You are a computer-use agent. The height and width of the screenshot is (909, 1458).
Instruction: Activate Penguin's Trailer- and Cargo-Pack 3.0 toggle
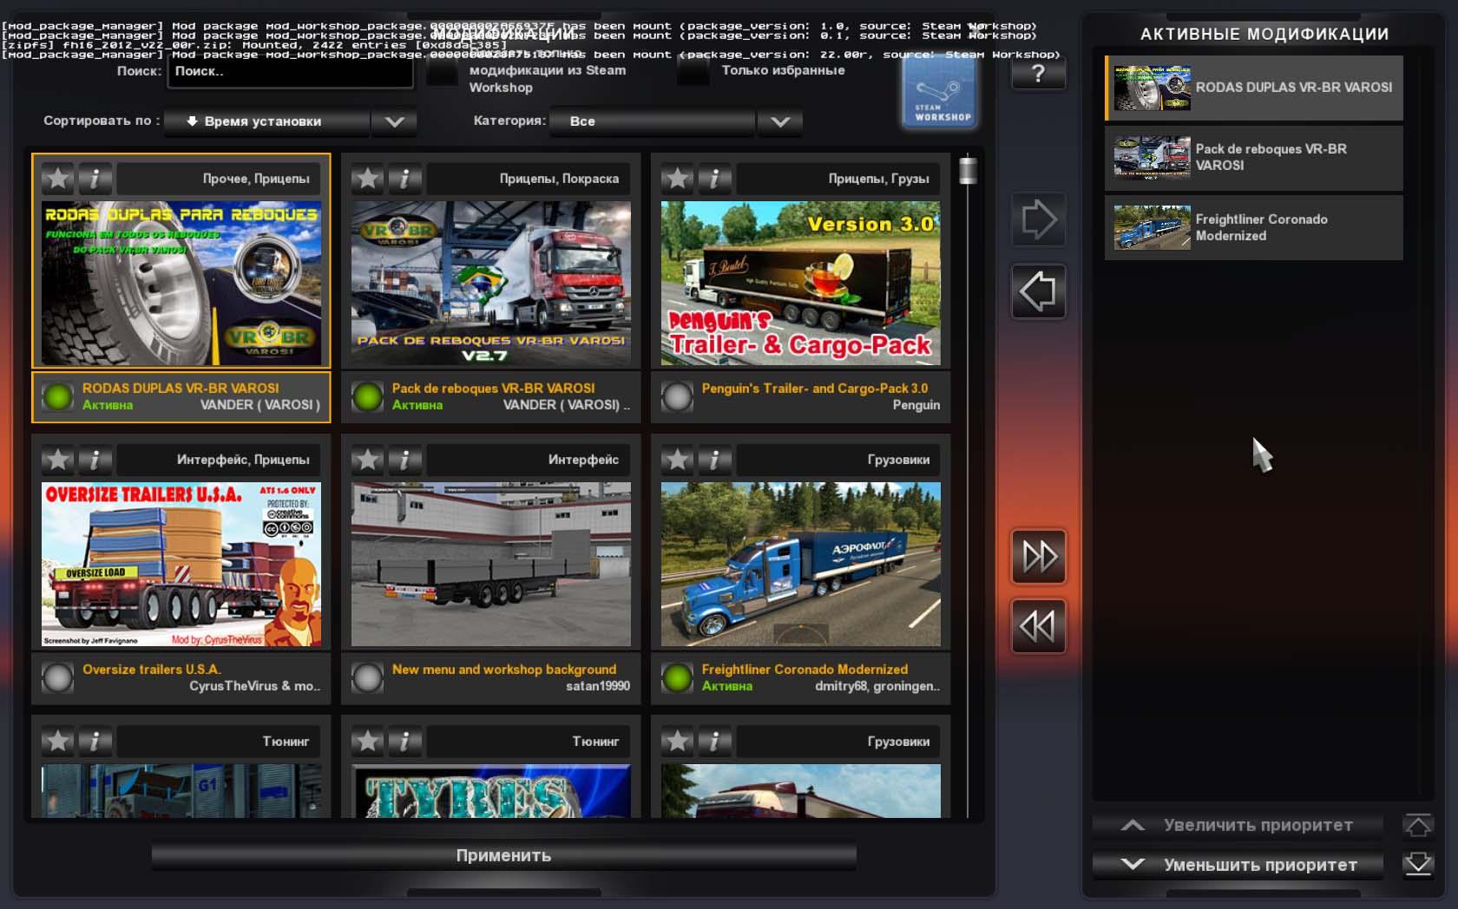678,397
